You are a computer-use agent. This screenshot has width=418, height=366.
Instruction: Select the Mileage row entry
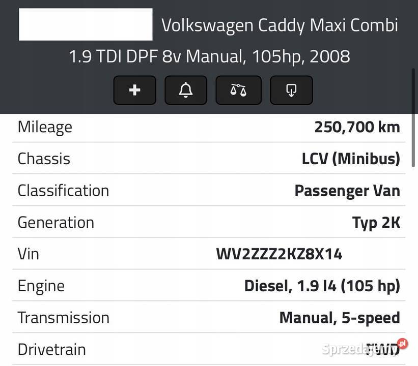(x=209, y=127)
